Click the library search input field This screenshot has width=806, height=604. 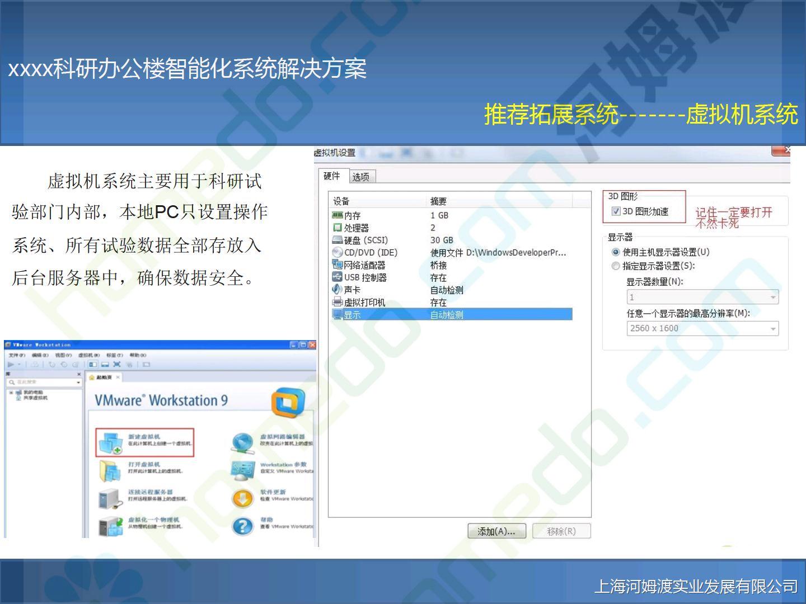click(44, 383)
